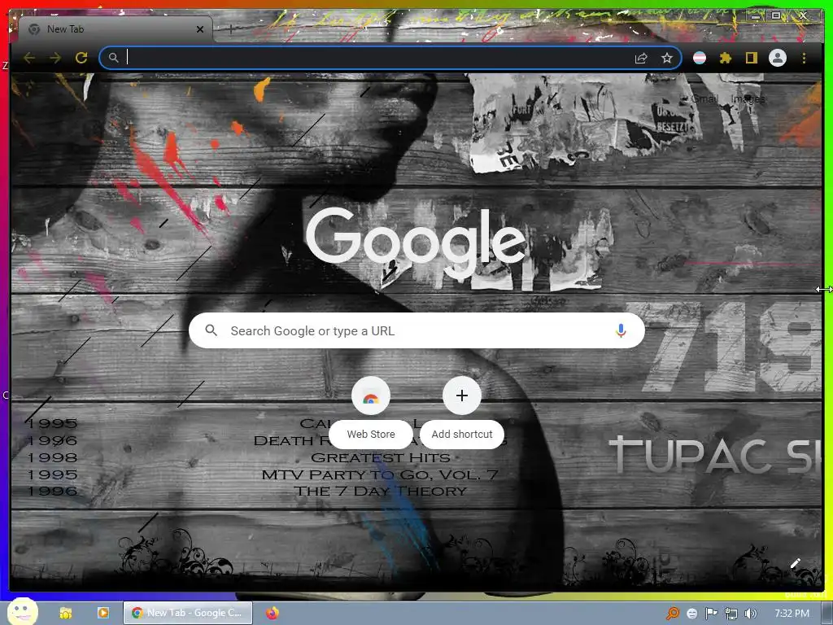Screen dimensions: 833x625
Task: Customize this page with the pencil icon
Action: [x=795, y=563]
